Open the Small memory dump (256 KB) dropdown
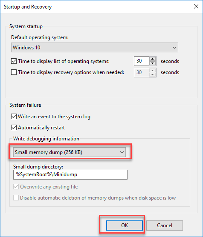203x237 pixels. [70, 152]
